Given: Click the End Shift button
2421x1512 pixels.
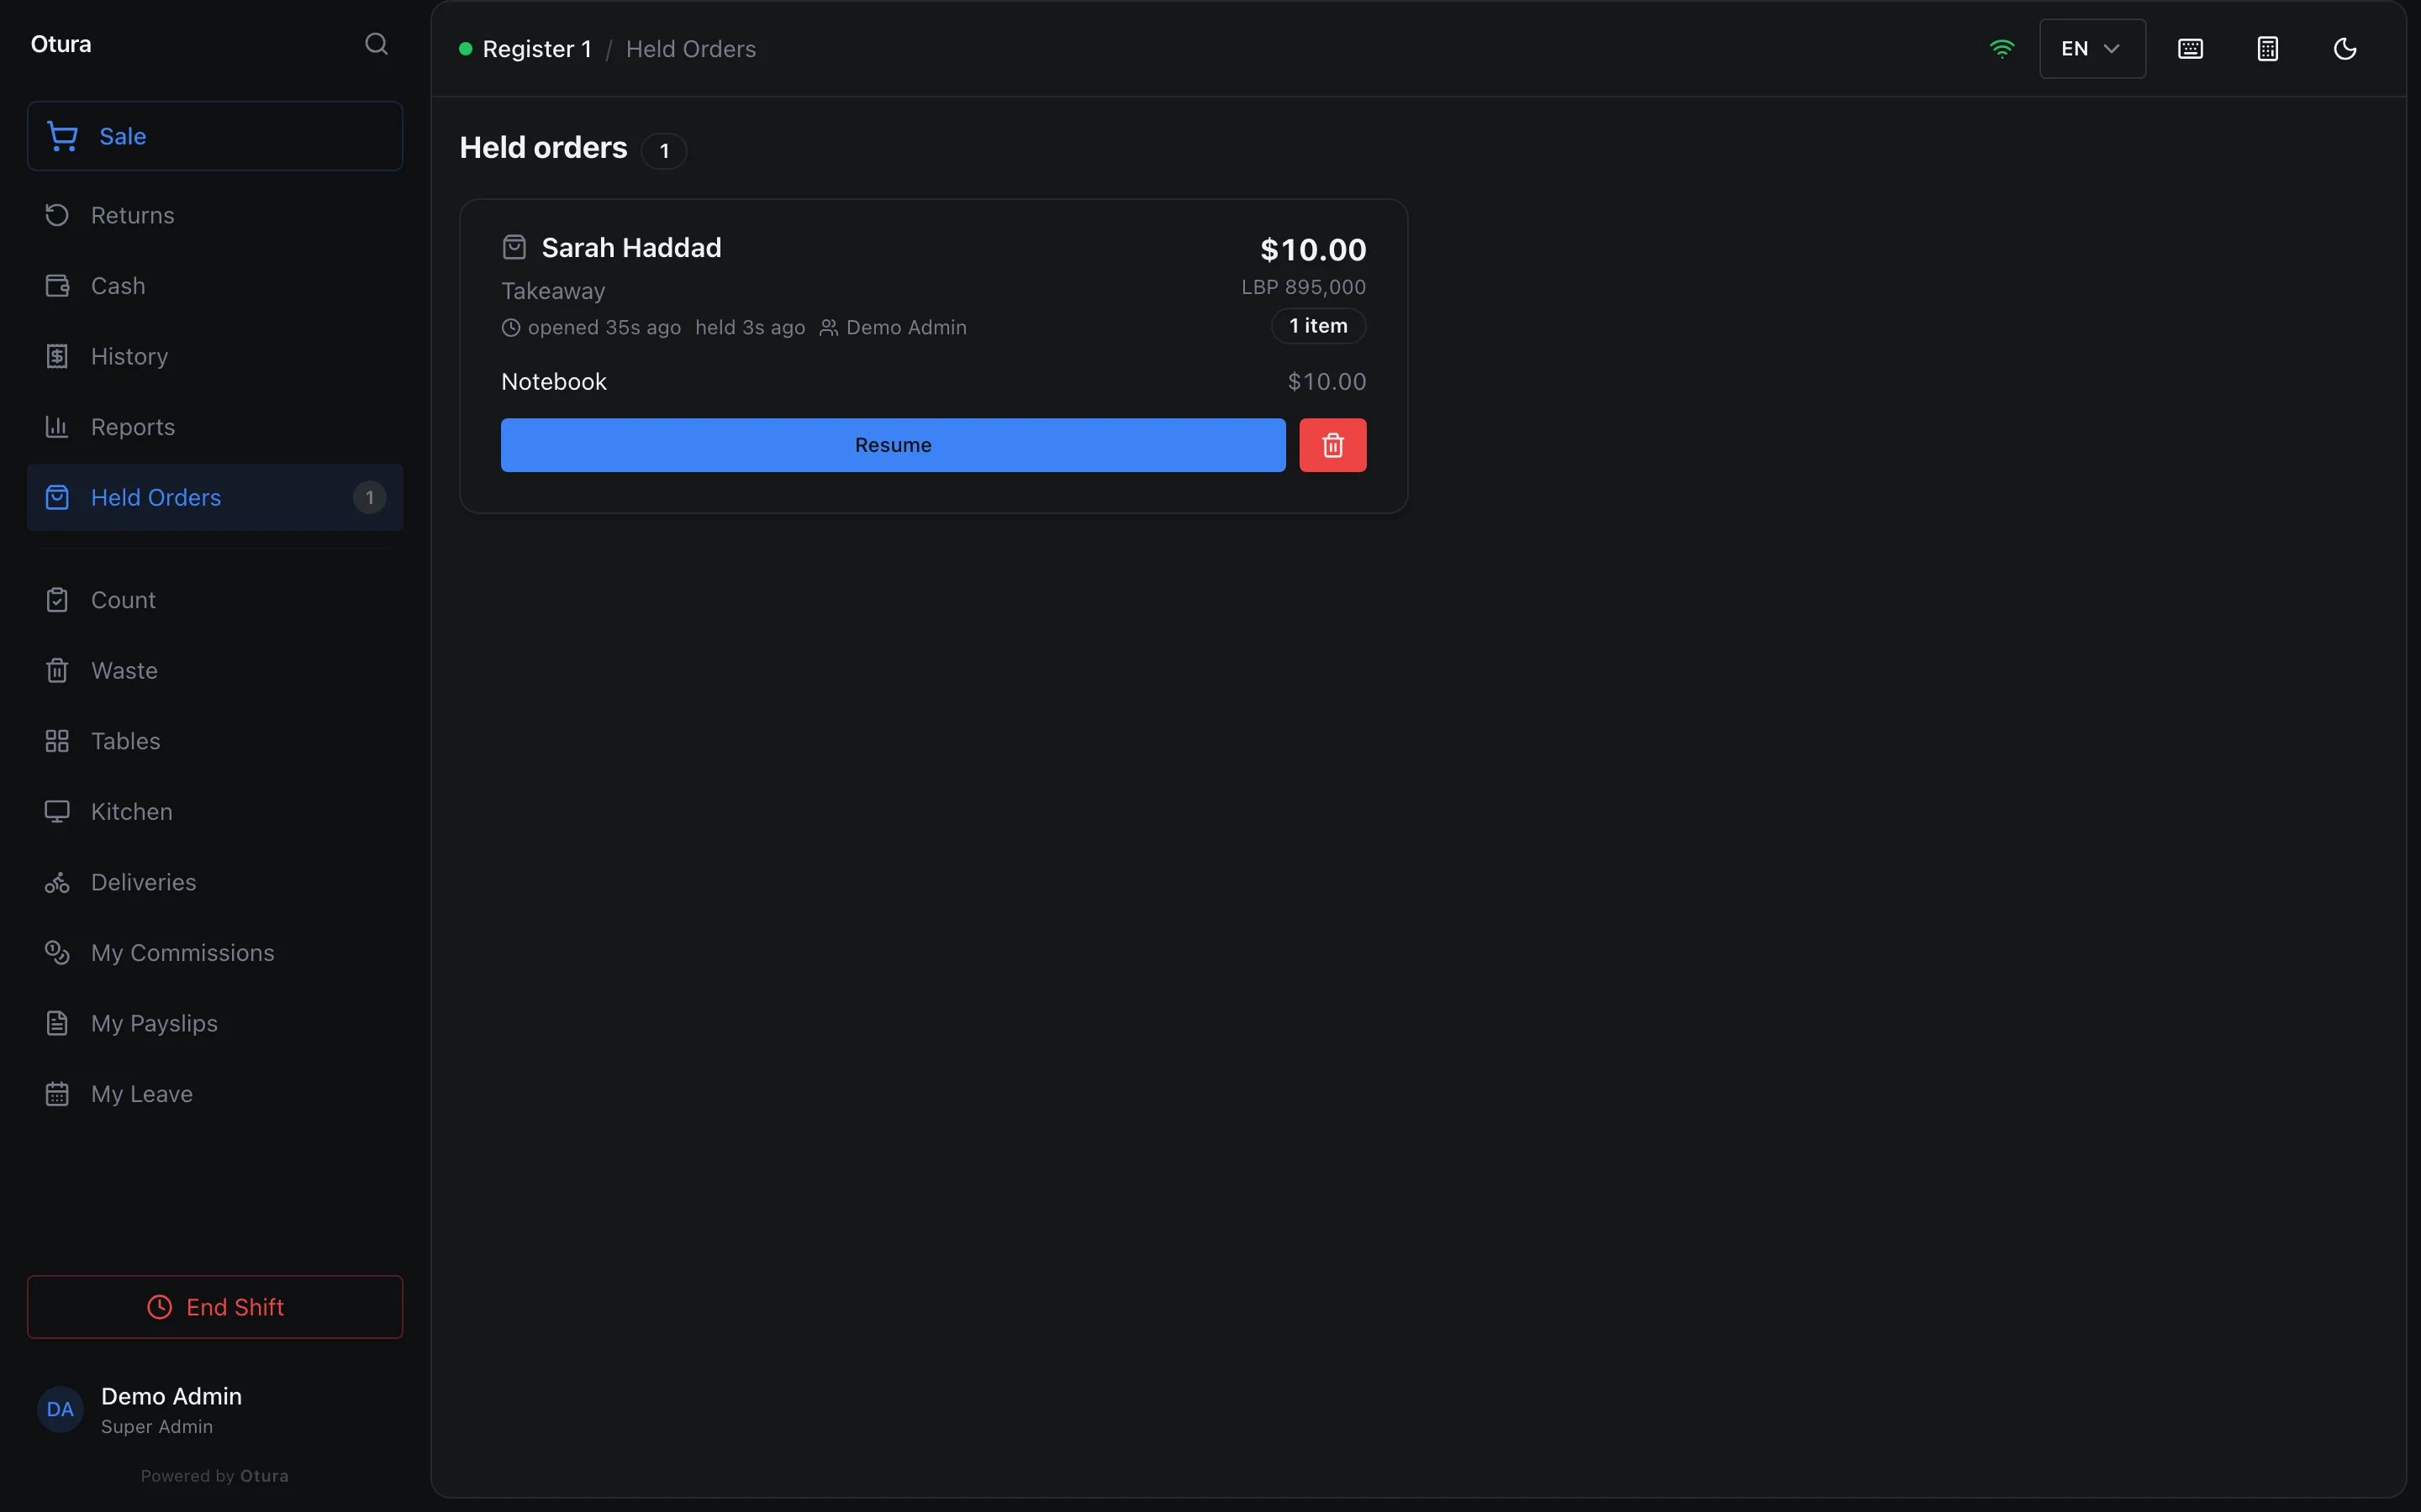Looking at the screenshot, I should coord(215,1307).
